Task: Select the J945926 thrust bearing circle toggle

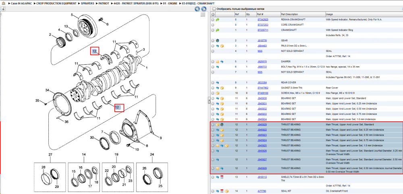Action: pos(213,151)
